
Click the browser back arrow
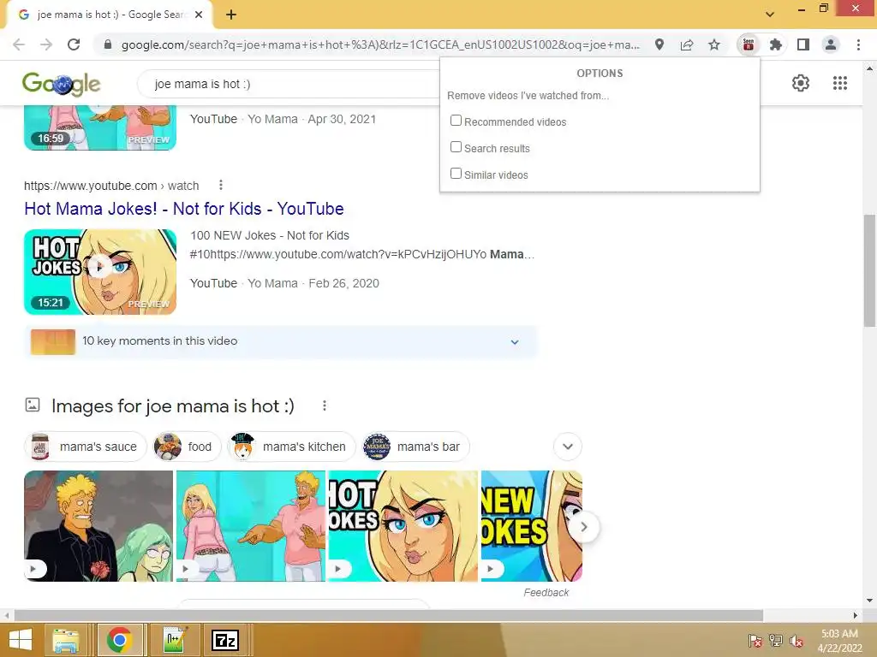pos(19,44)
